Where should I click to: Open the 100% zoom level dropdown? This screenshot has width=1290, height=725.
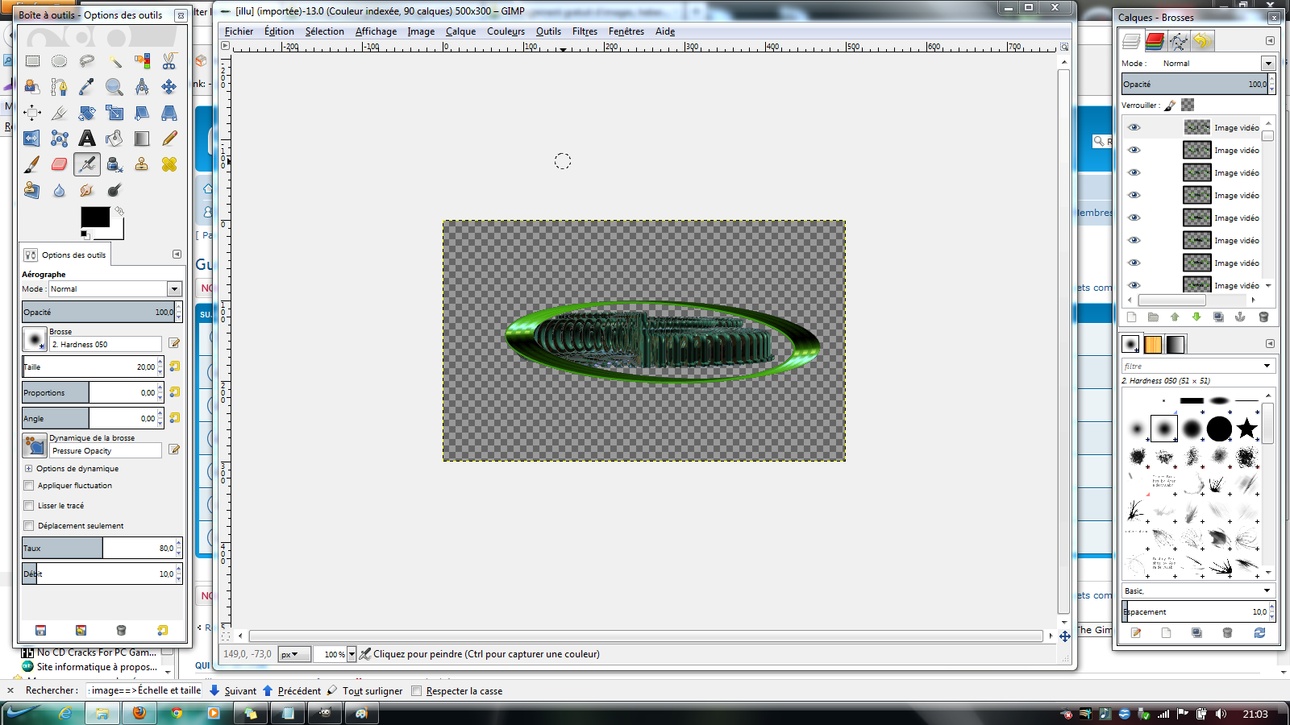point(352,654)
